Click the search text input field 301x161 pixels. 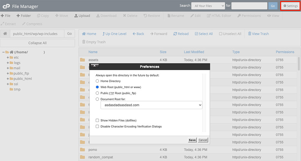pos(249,6)
